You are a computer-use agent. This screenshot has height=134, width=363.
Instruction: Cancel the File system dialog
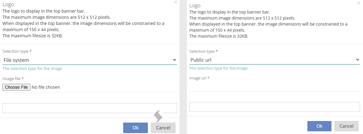tap(163, 128)
